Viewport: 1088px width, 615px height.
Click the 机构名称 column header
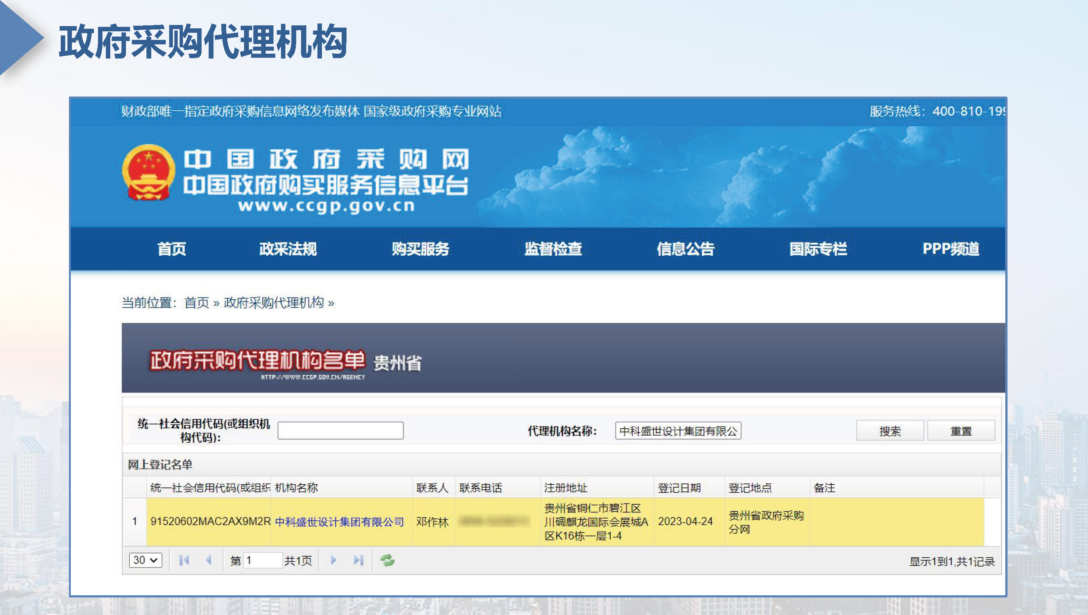(x=341, y=488)
